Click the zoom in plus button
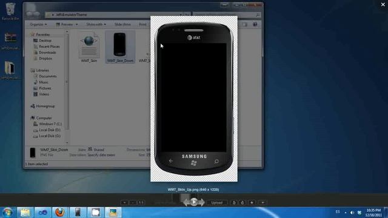388x218 pixels. pyautogui.click(x=124, y=203)
